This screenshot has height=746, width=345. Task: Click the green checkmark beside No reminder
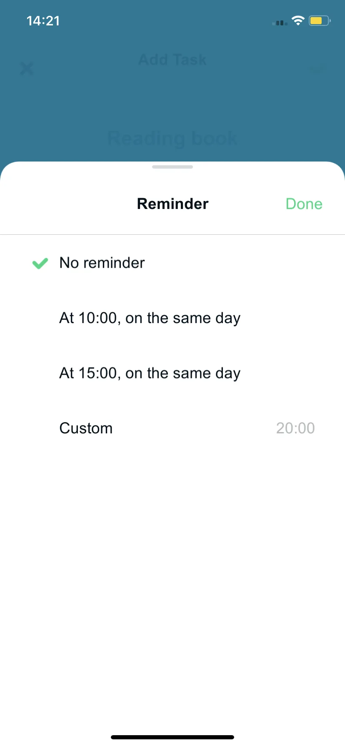point(40,263)
